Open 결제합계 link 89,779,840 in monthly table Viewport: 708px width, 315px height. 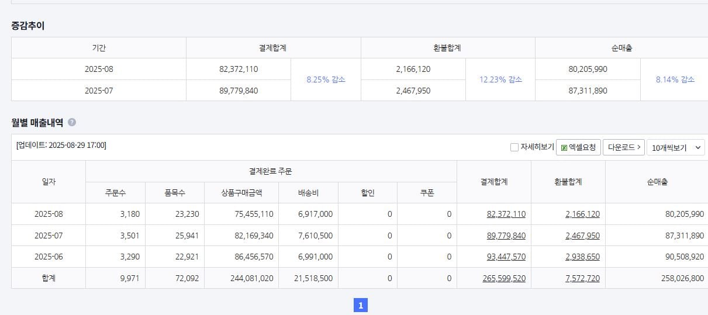pos(506,236)
